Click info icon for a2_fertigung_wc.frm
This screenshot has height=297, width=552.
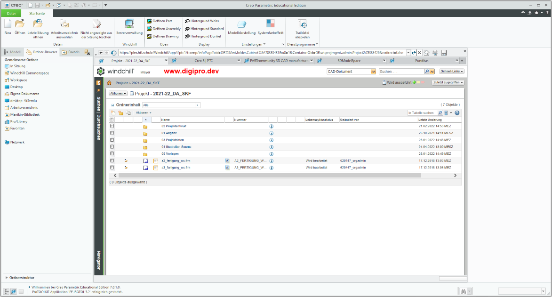click(272, 161)
